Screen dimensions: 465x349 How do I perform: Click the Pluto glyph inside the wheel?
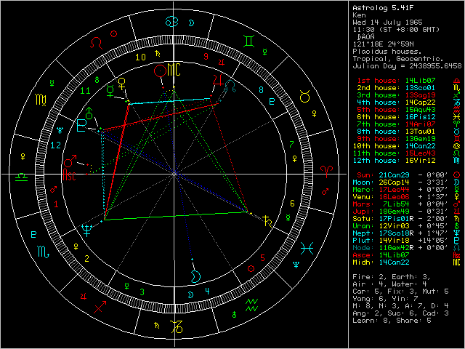coord(82,127)
